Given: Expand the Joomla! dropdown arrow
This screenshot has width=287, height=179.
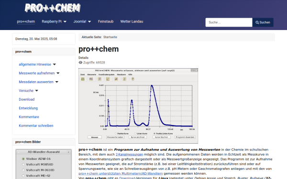Looking at the screenshot, I should (x=89, y=22).
